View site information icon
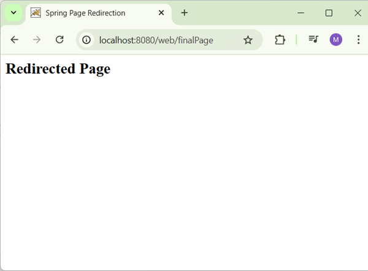The height and width of the screenshot is (271, 368). [86, 40]
